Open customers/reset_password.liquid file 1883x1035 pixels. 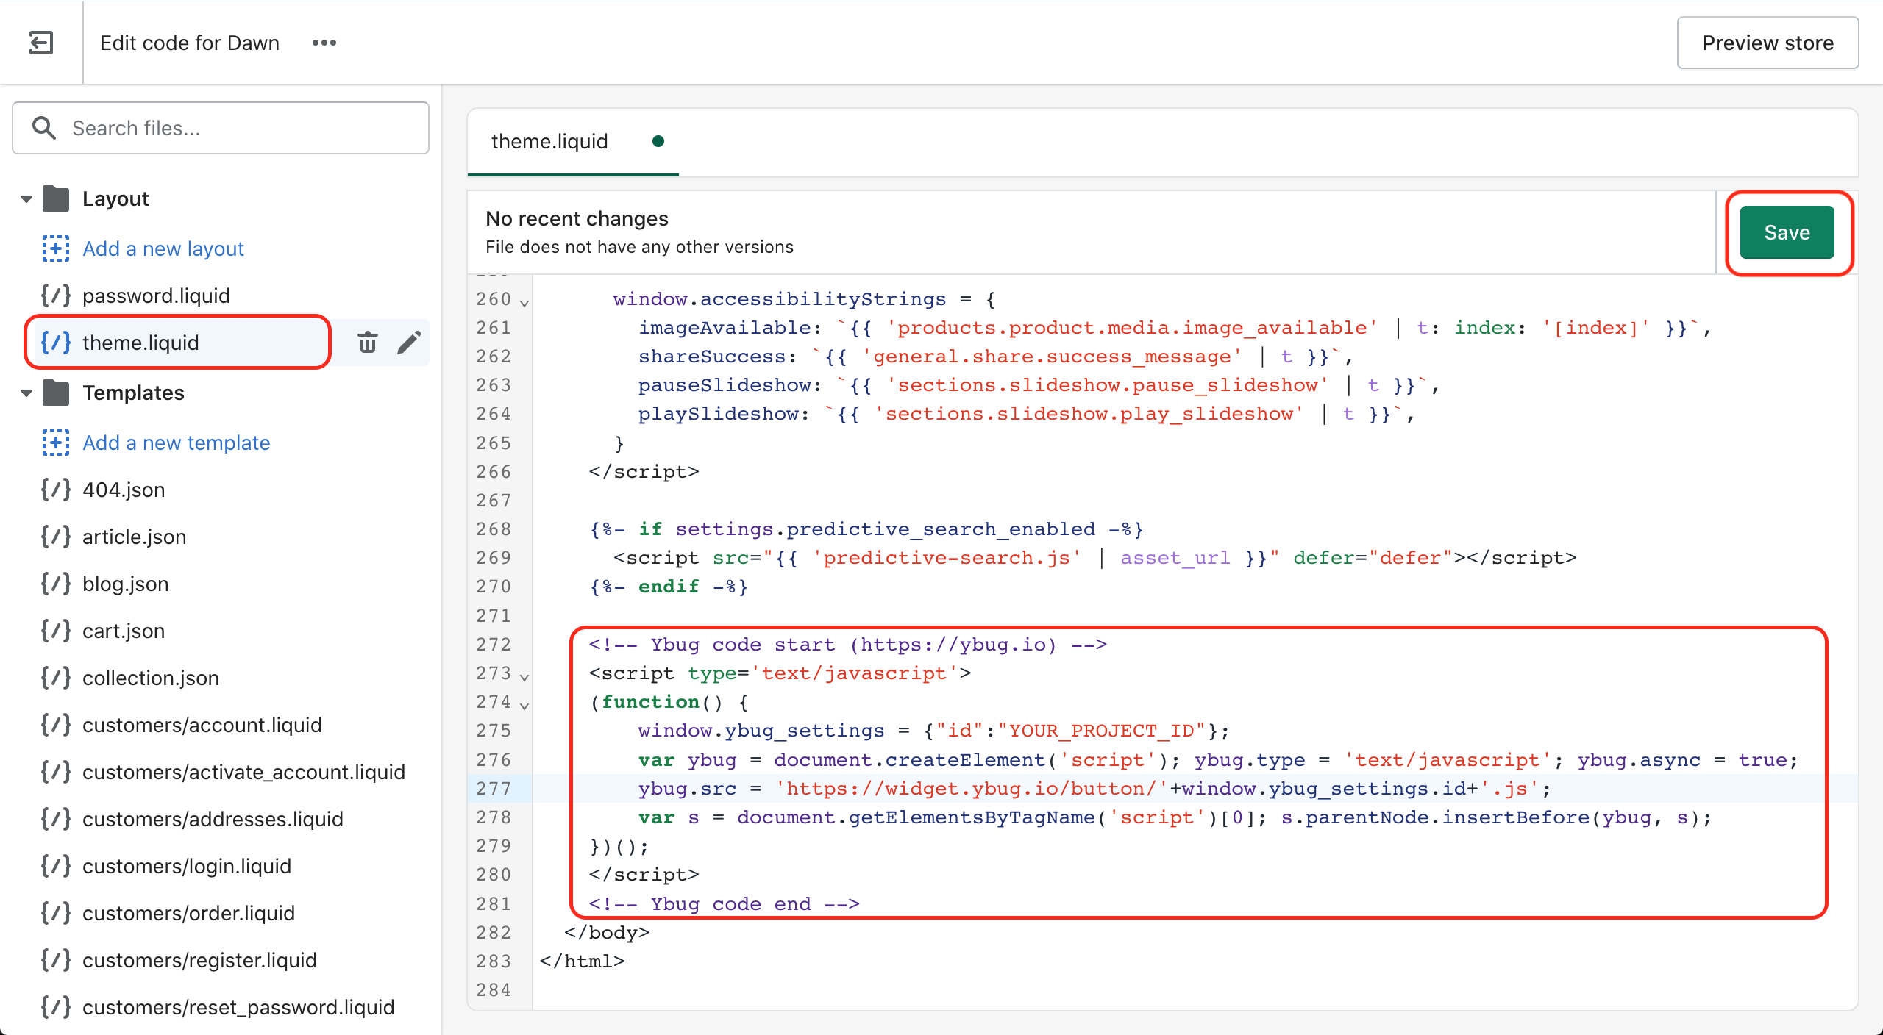tap(238, 1007)
